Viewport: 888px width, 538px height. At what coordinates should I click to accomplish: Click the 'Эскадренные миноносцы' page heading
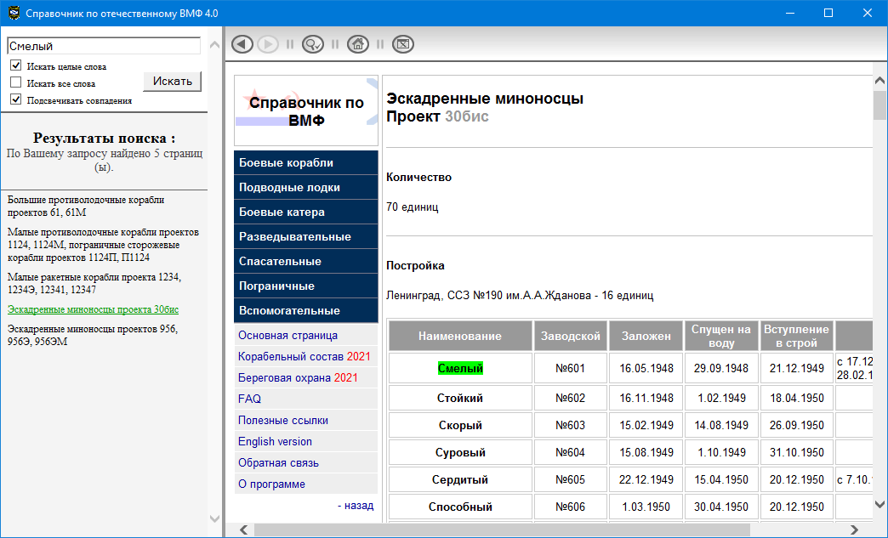point(485,99)
